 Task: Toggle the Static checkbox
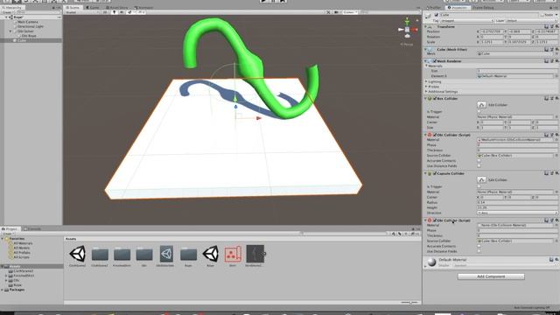(x=542, y=15)
